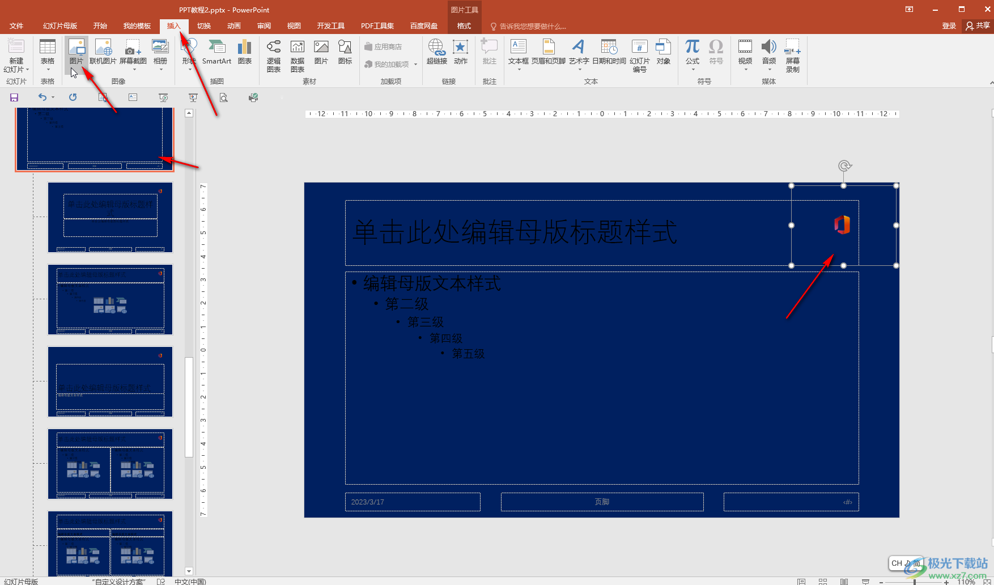This screenshot has width=994, height=585.
Task: Click My Add-ins (我的加载项) button
Action: [391, 65]
